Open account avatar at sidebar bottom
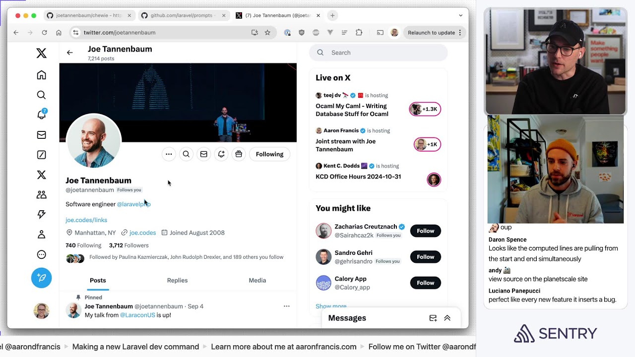This screenshot has width=635, height=357. [x=42, y=311]
